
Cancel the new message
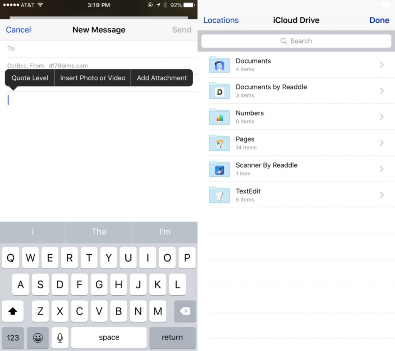coord(19,30)
